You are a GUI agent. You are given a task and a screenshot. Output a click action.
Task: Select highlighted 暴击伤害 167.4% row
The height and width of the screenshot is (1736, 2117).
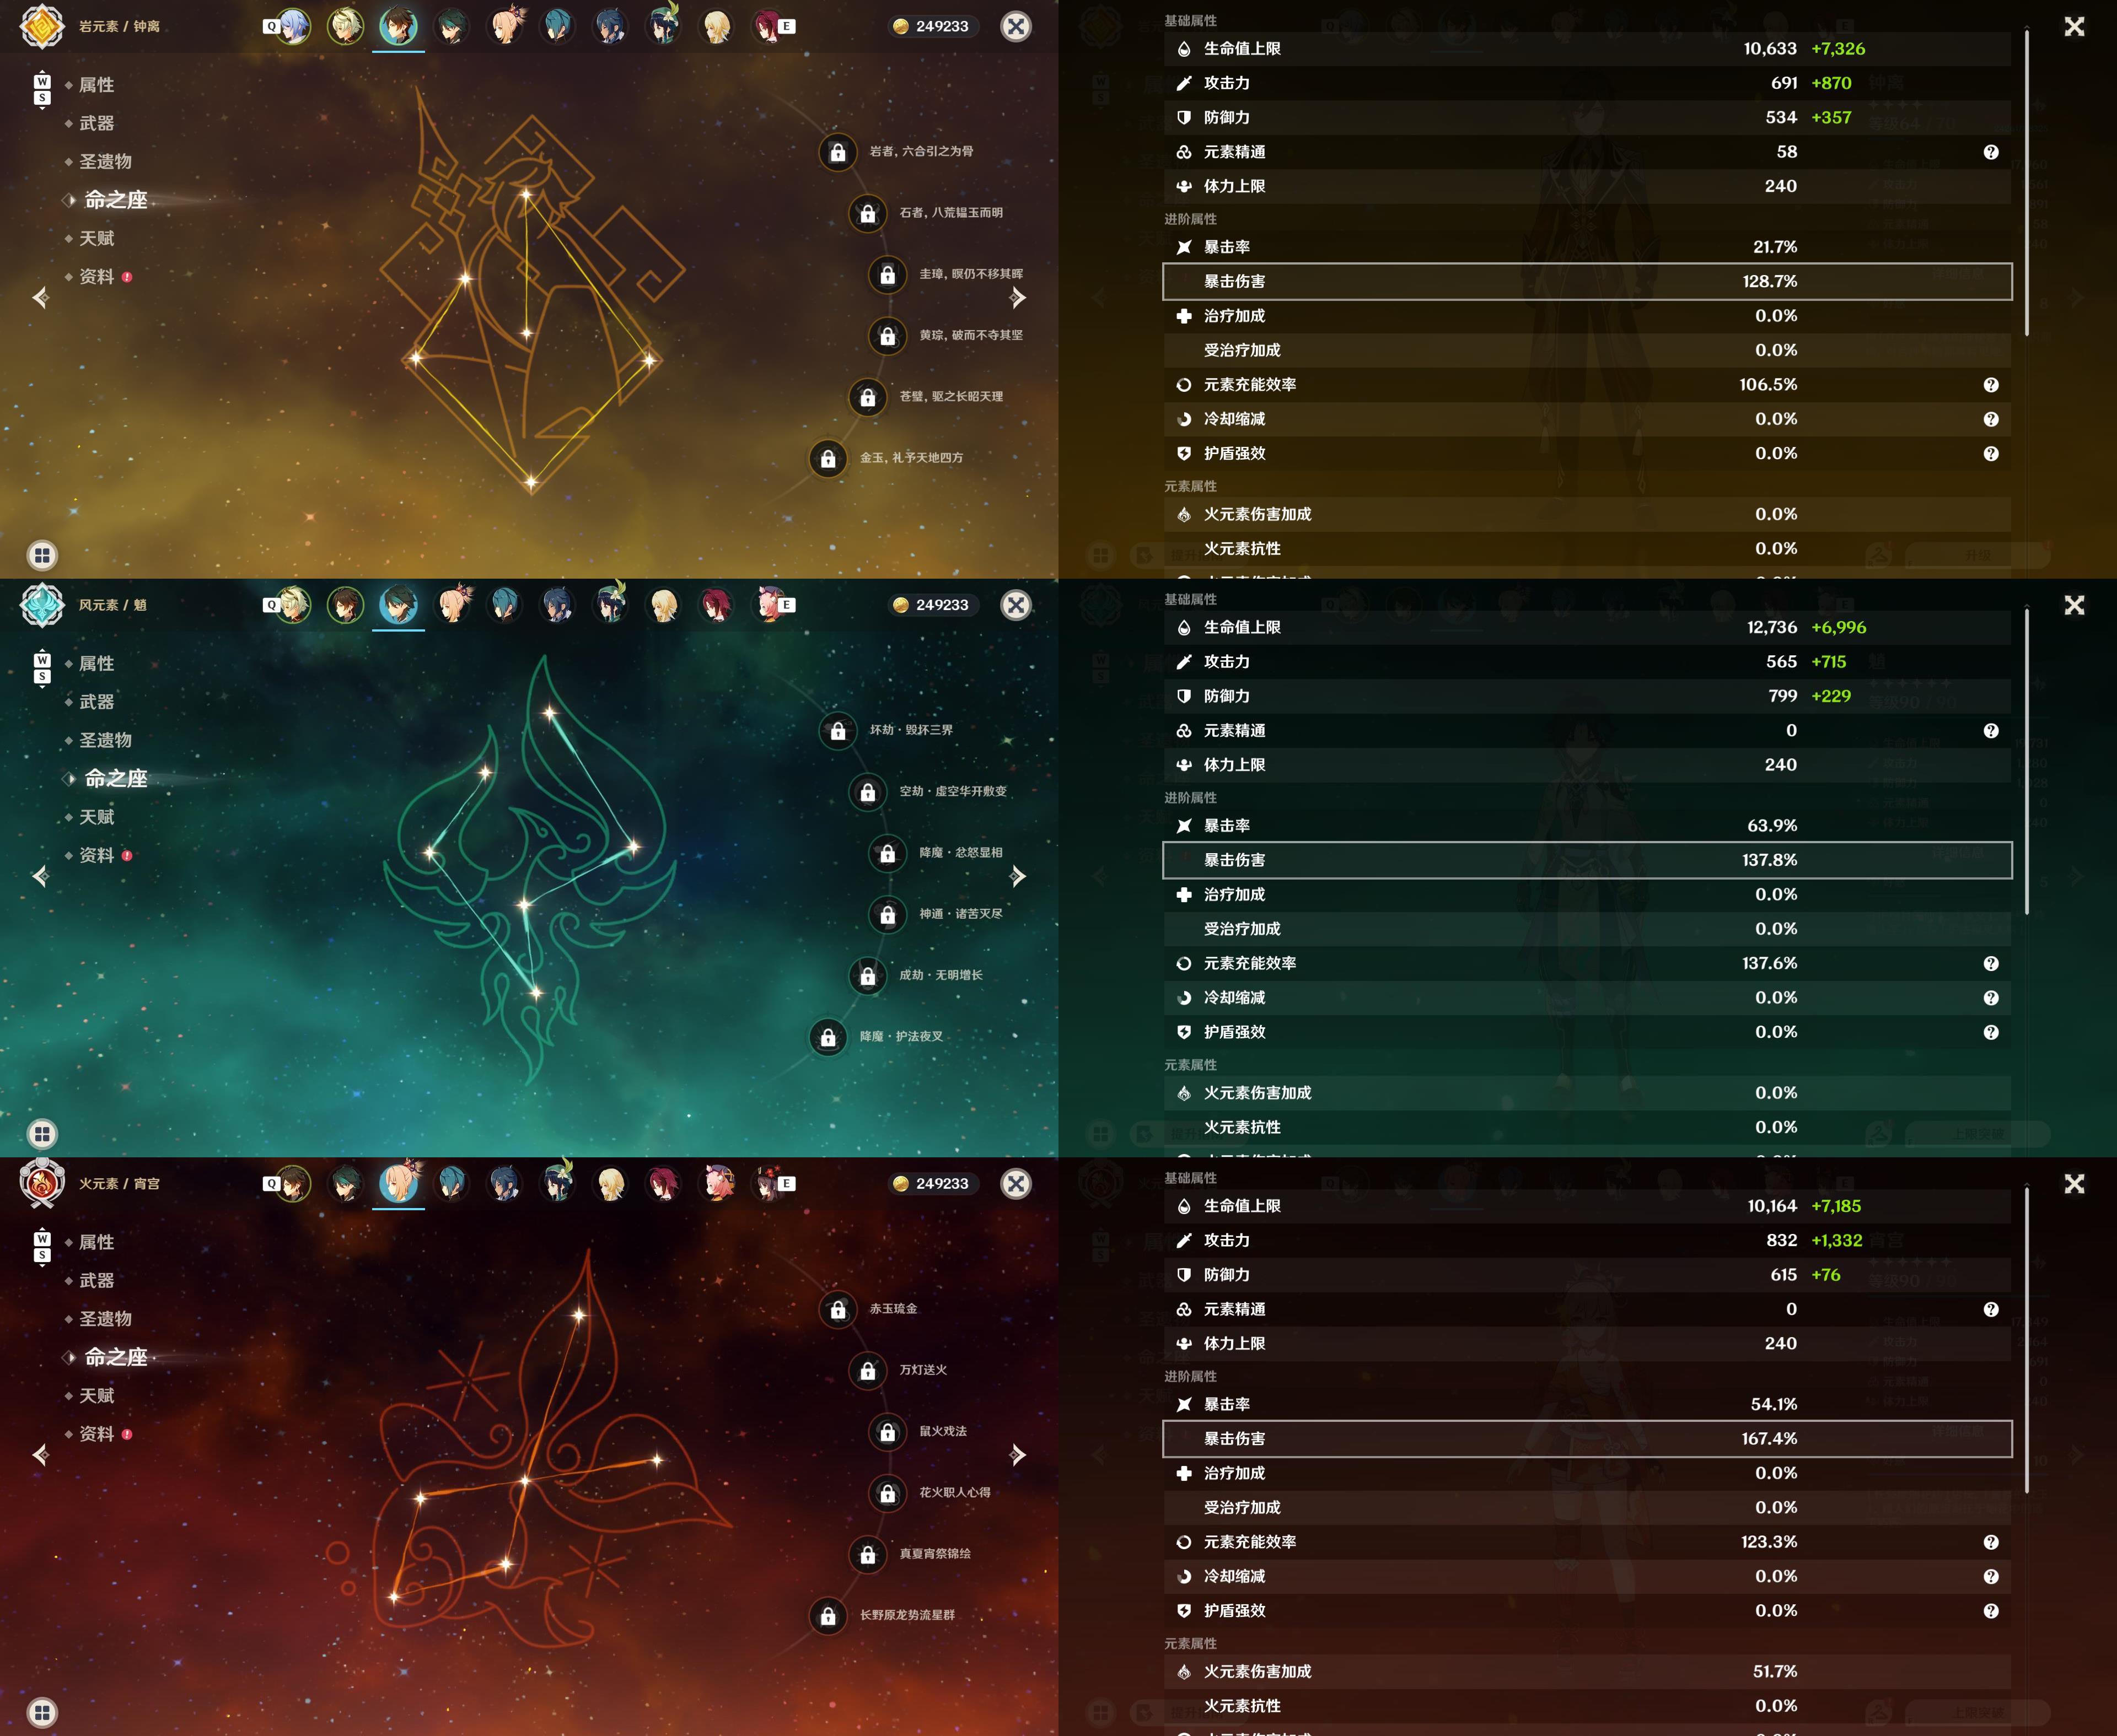tap(1587, 1439)
